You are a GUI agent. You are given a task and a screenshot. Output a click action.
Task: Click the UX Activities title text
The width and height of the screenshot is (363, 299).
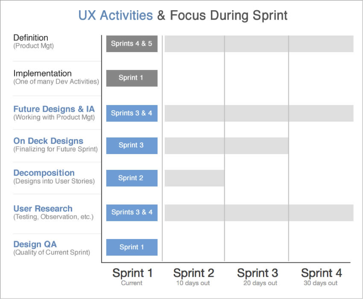(x=115, y=15)
